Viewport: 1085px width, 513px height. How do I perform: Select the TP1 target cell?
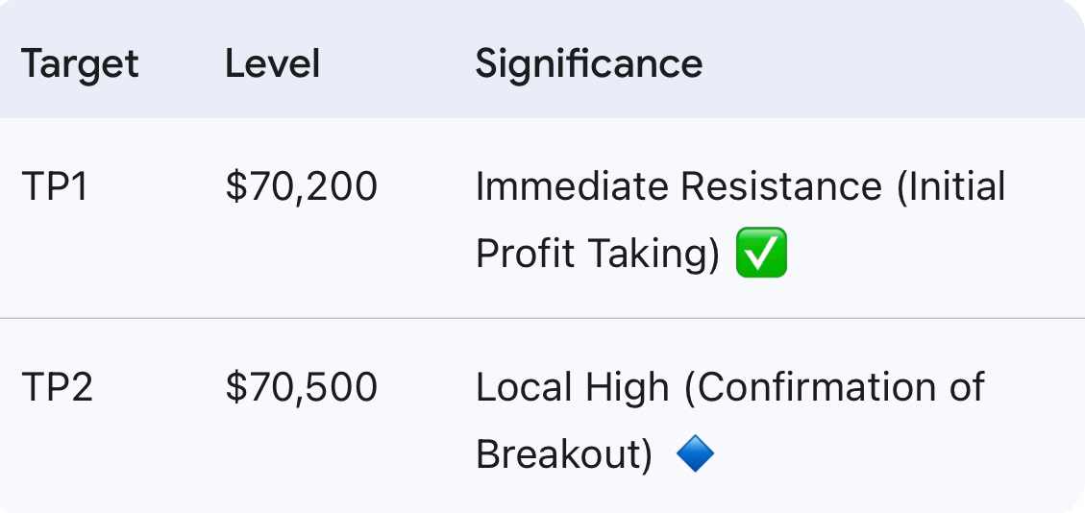54,186
